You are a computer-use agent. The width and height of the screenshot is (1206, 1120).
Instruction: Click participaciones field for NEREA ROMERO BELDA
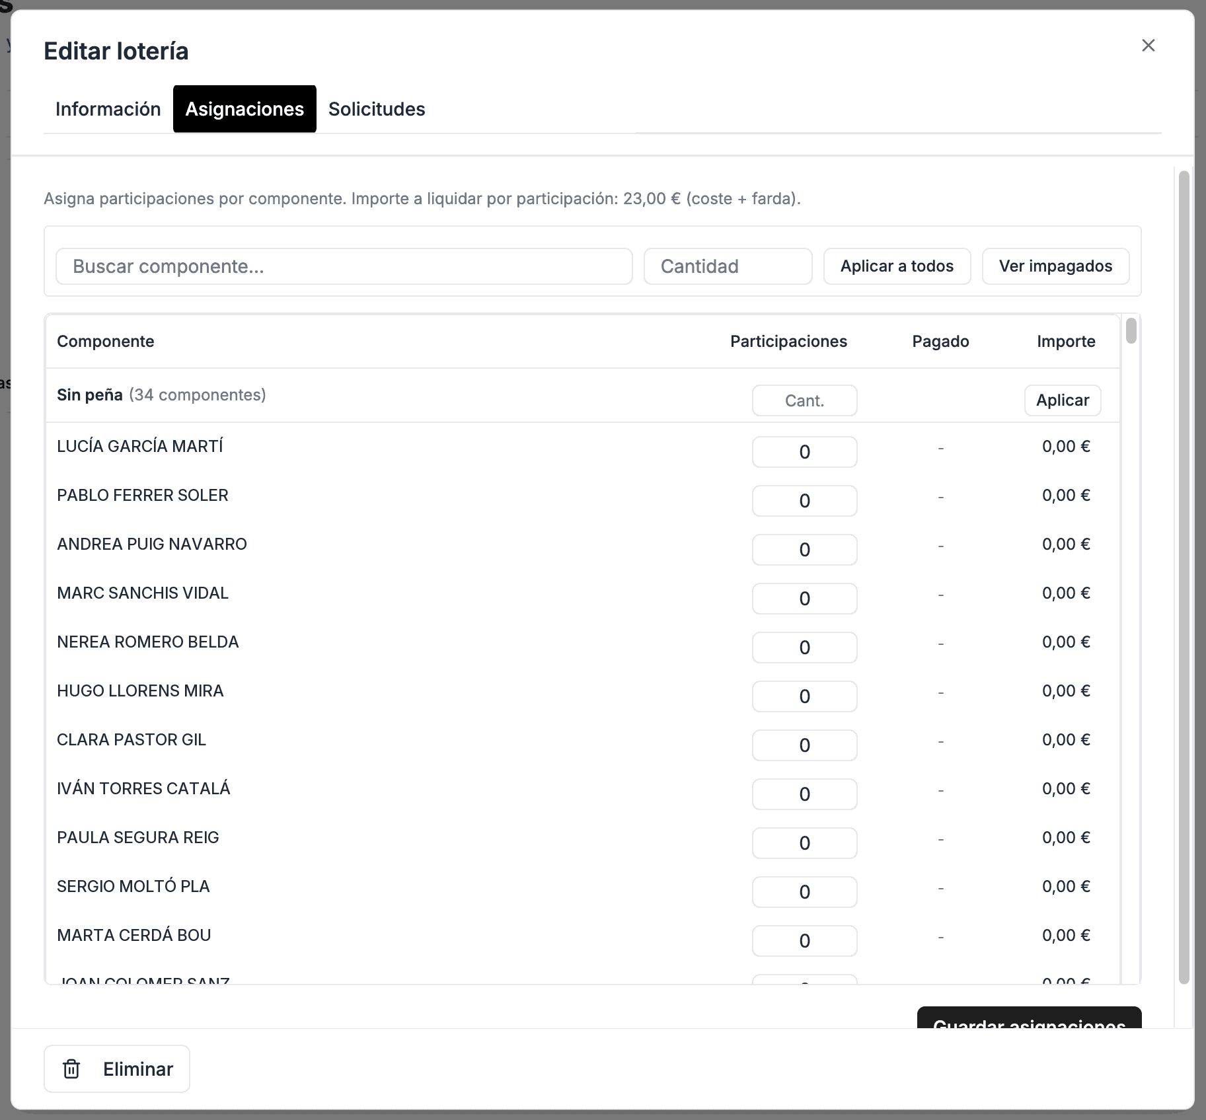tap(804, 648)
